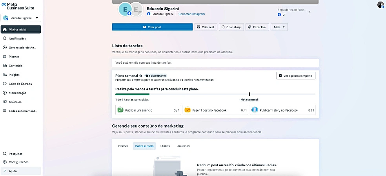
Task: Click the hamburger icon for Todas as ferramentas
Action: [4, 111]
